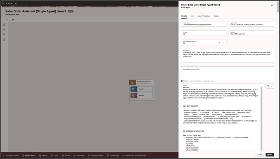
Task: Click the page title Sales Order Assistant clone1
Action: 36,11
